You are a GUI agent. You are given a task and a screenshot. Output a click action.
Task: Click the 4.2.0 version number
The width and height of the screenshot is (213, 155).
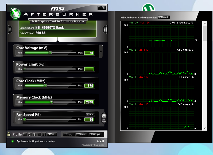100,141
